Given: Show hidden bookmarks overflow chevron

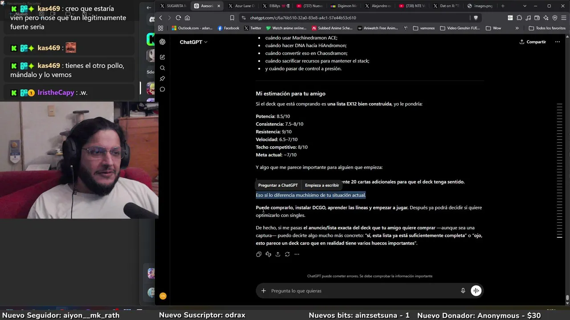Looking at the screenshot, I should pos(517,28).
